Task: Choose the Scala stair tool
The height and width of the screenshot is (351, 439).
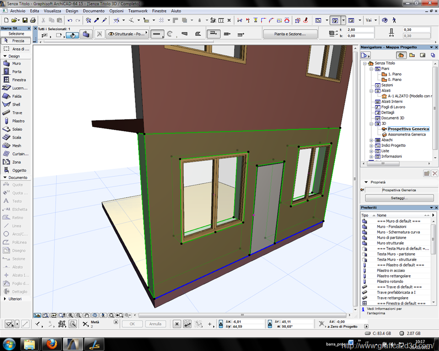Action: click(16, 138)
